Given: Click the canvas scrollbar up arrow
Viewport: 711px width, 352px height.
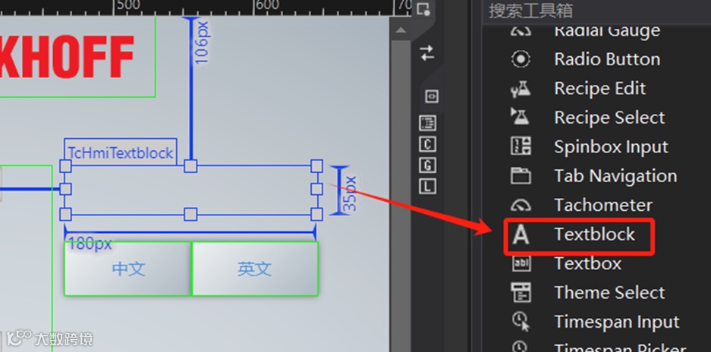Looking at the screenshot, I should (x=401, y=30).
